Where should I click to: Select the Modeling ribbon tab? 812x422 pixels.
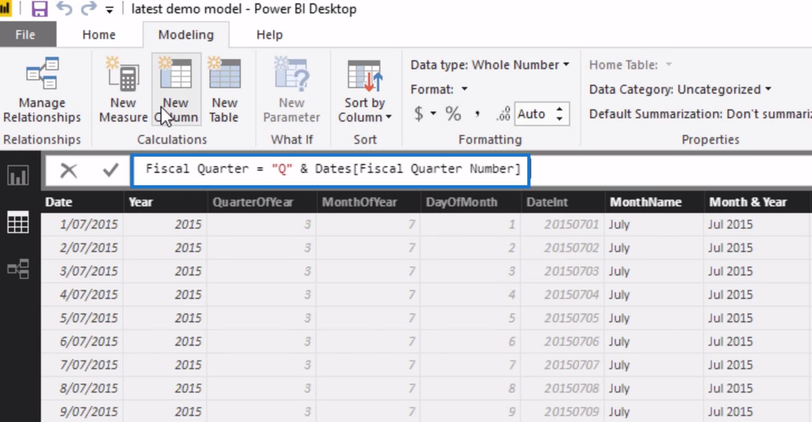[x=186, y=35]
